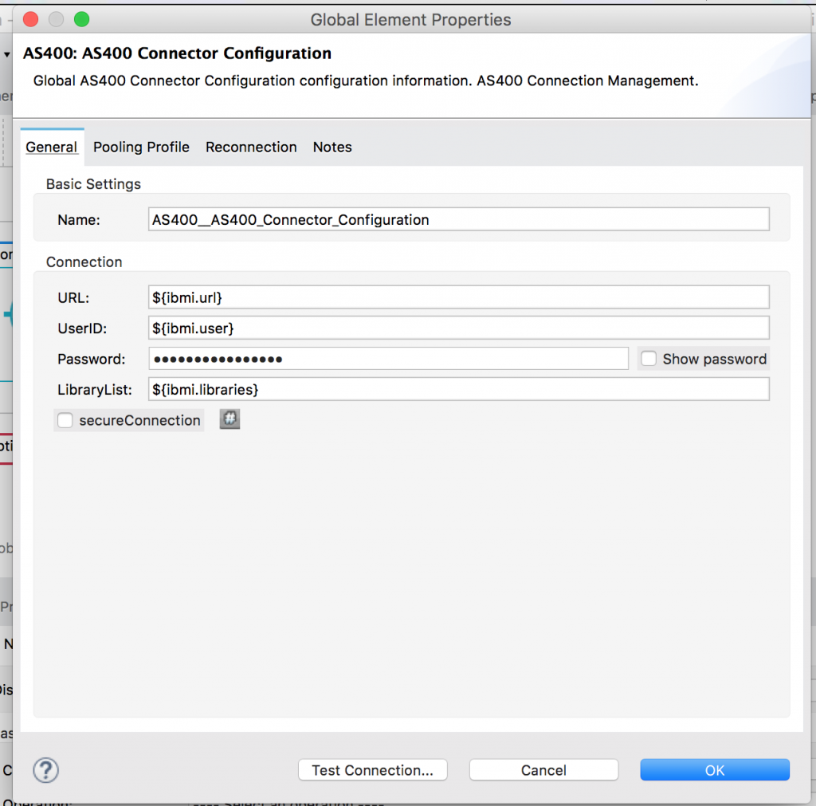The width and height of the screenshot is (816, 806).
Task: Switch to the Pooling Profile tab
Action: point(141,147)
